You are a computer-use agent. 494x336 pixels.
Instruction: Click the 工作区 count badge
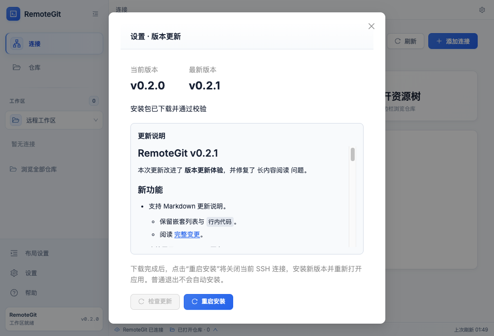(x=93, y=101)
